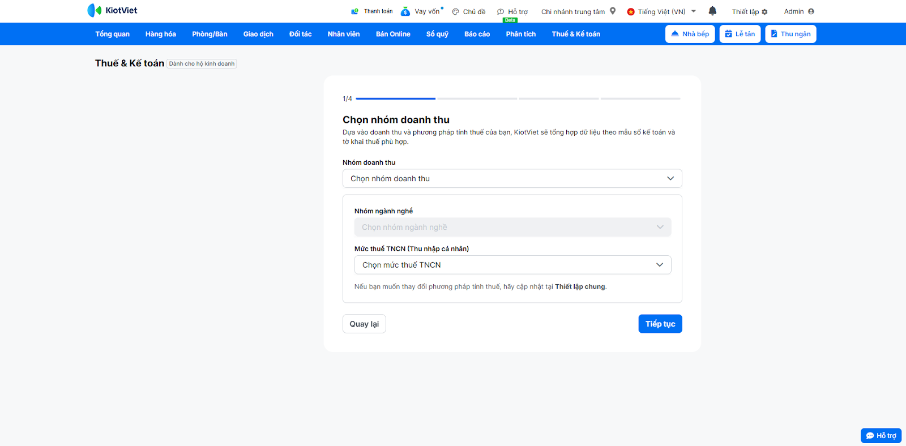Click the Quay lại button
906x446 pixels.
[364, 324]
